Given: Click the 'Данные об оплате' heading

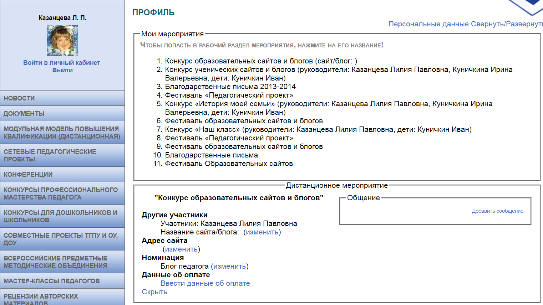Looking at the screenshot, I should click(176, 275).
